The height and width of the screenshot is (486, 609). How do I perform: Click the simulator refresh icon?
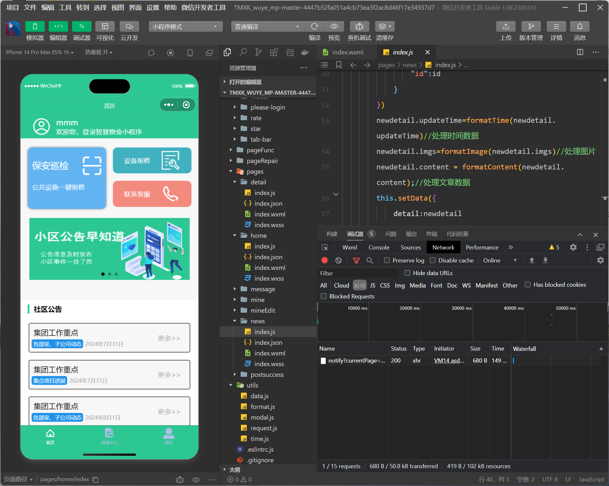pyautogui.click(x=151, y=52)
